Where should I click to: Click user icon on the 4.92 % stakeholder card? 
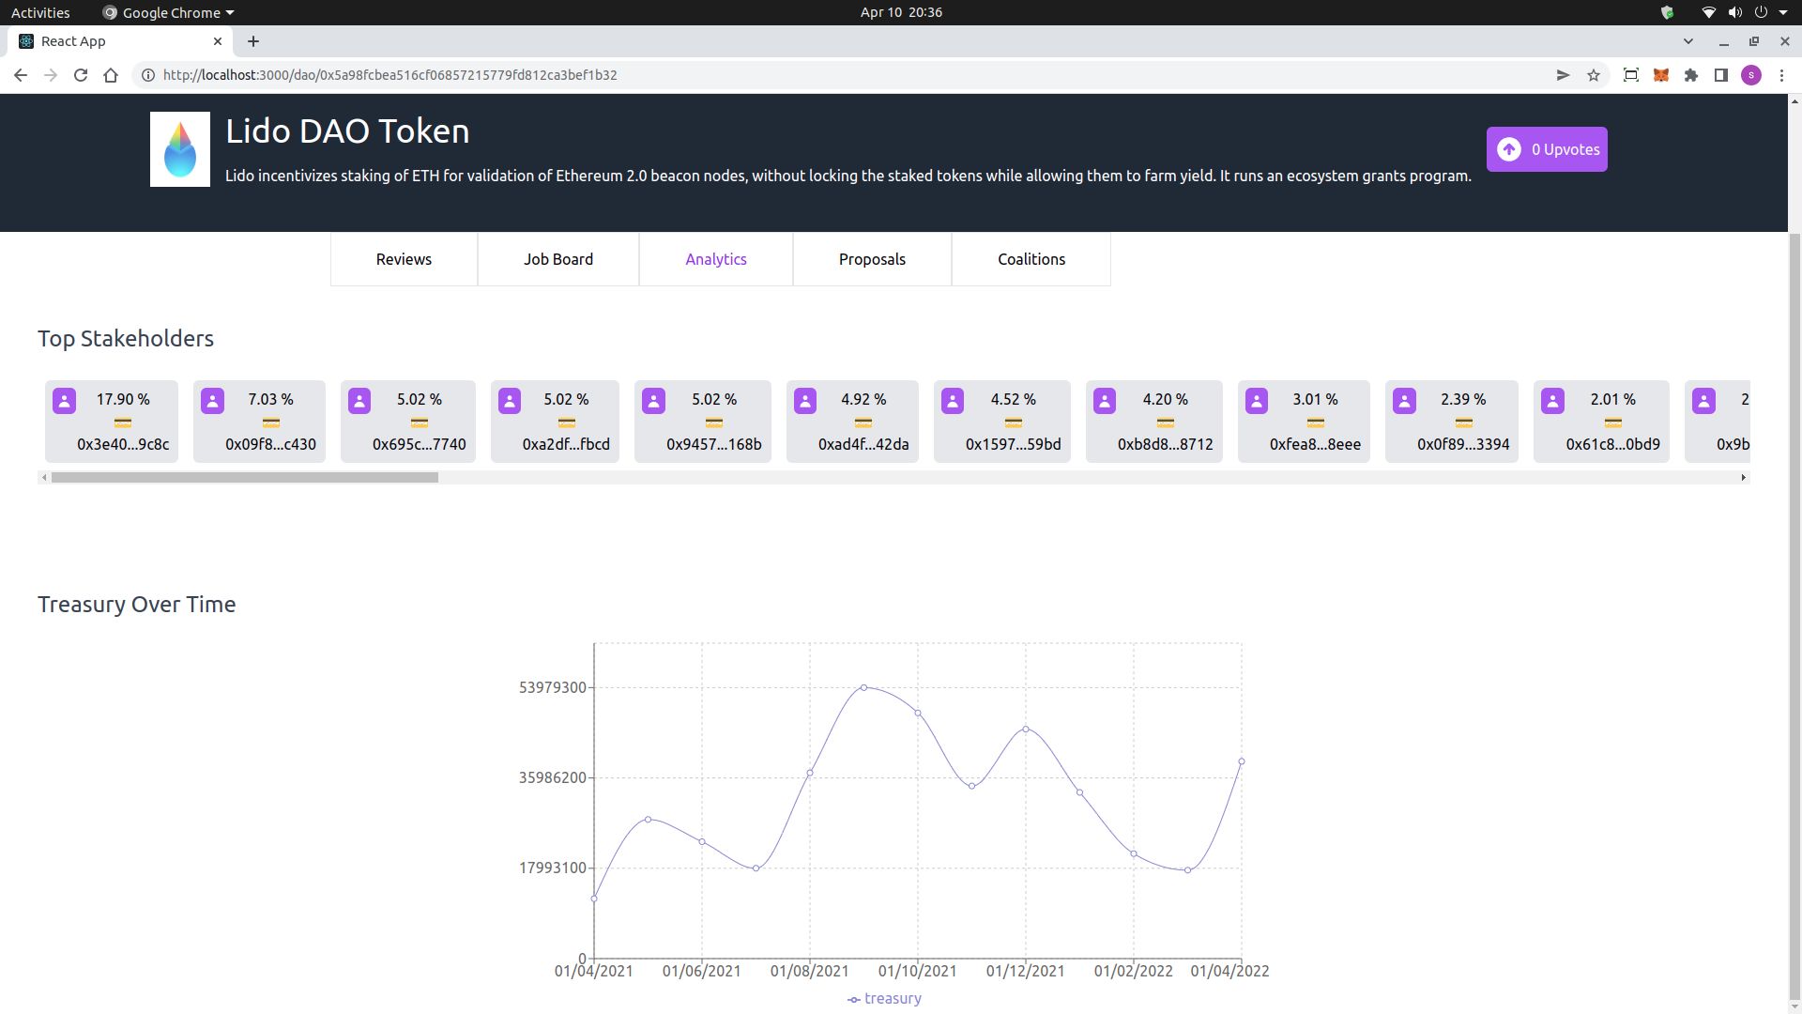[x=805, y=401]
